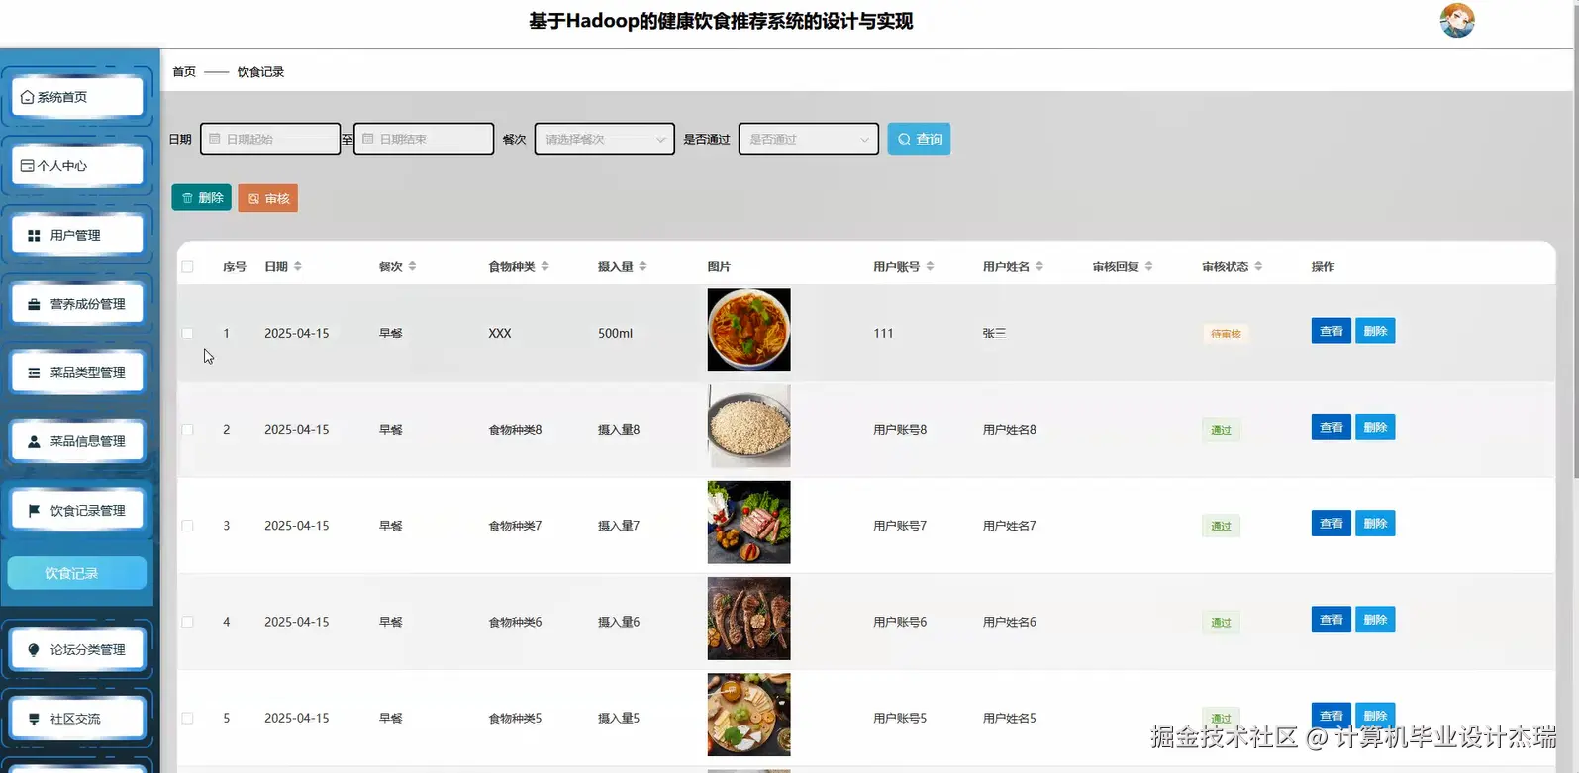Click 删除 for row 食物种类7
This screenshot has height=773, width=1579.
coord(1375,523)
